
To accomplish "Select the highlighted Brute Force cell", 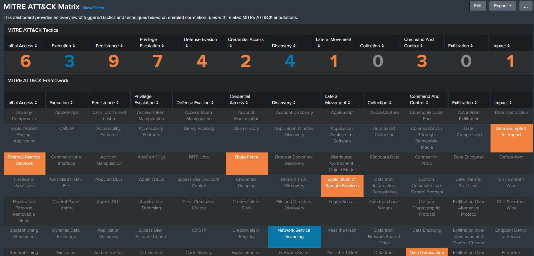I will click(247, 163).
